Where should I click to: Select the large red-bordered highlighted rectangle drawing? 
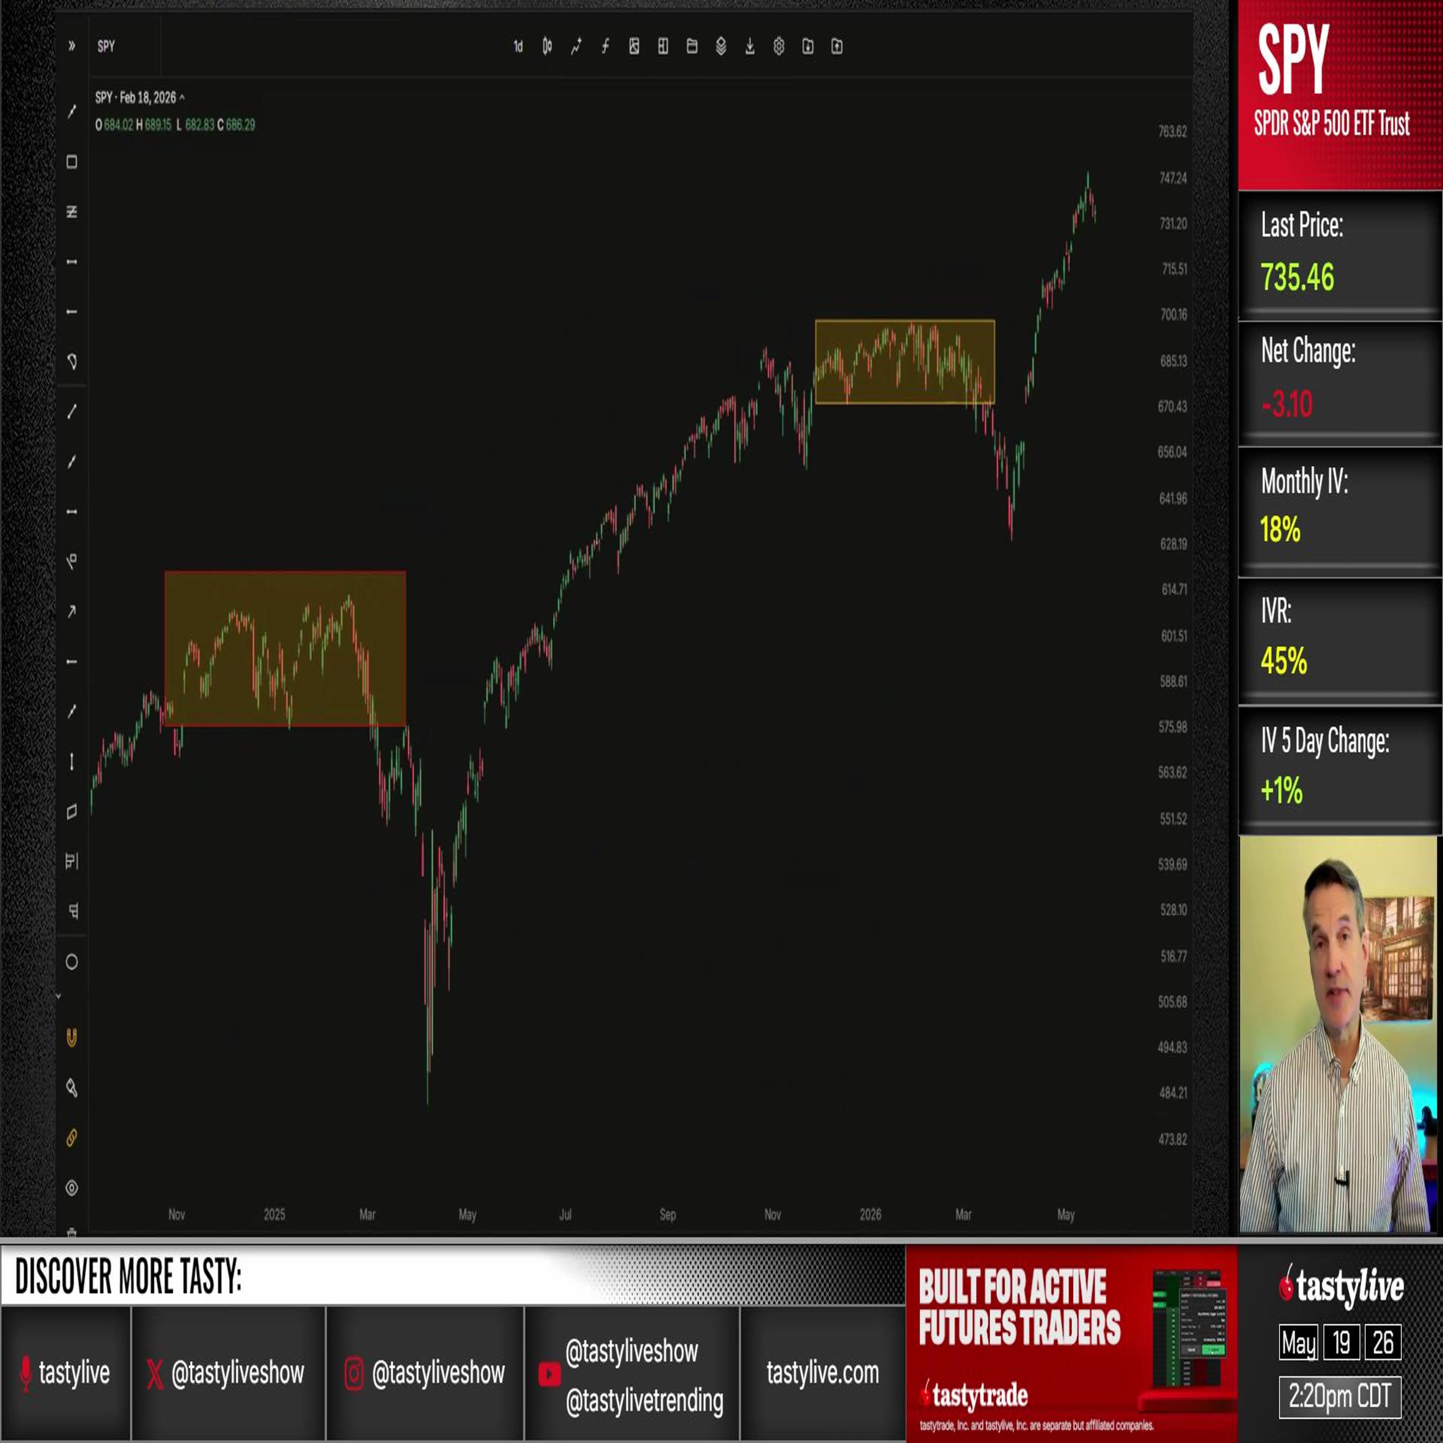tap(285, 648)
